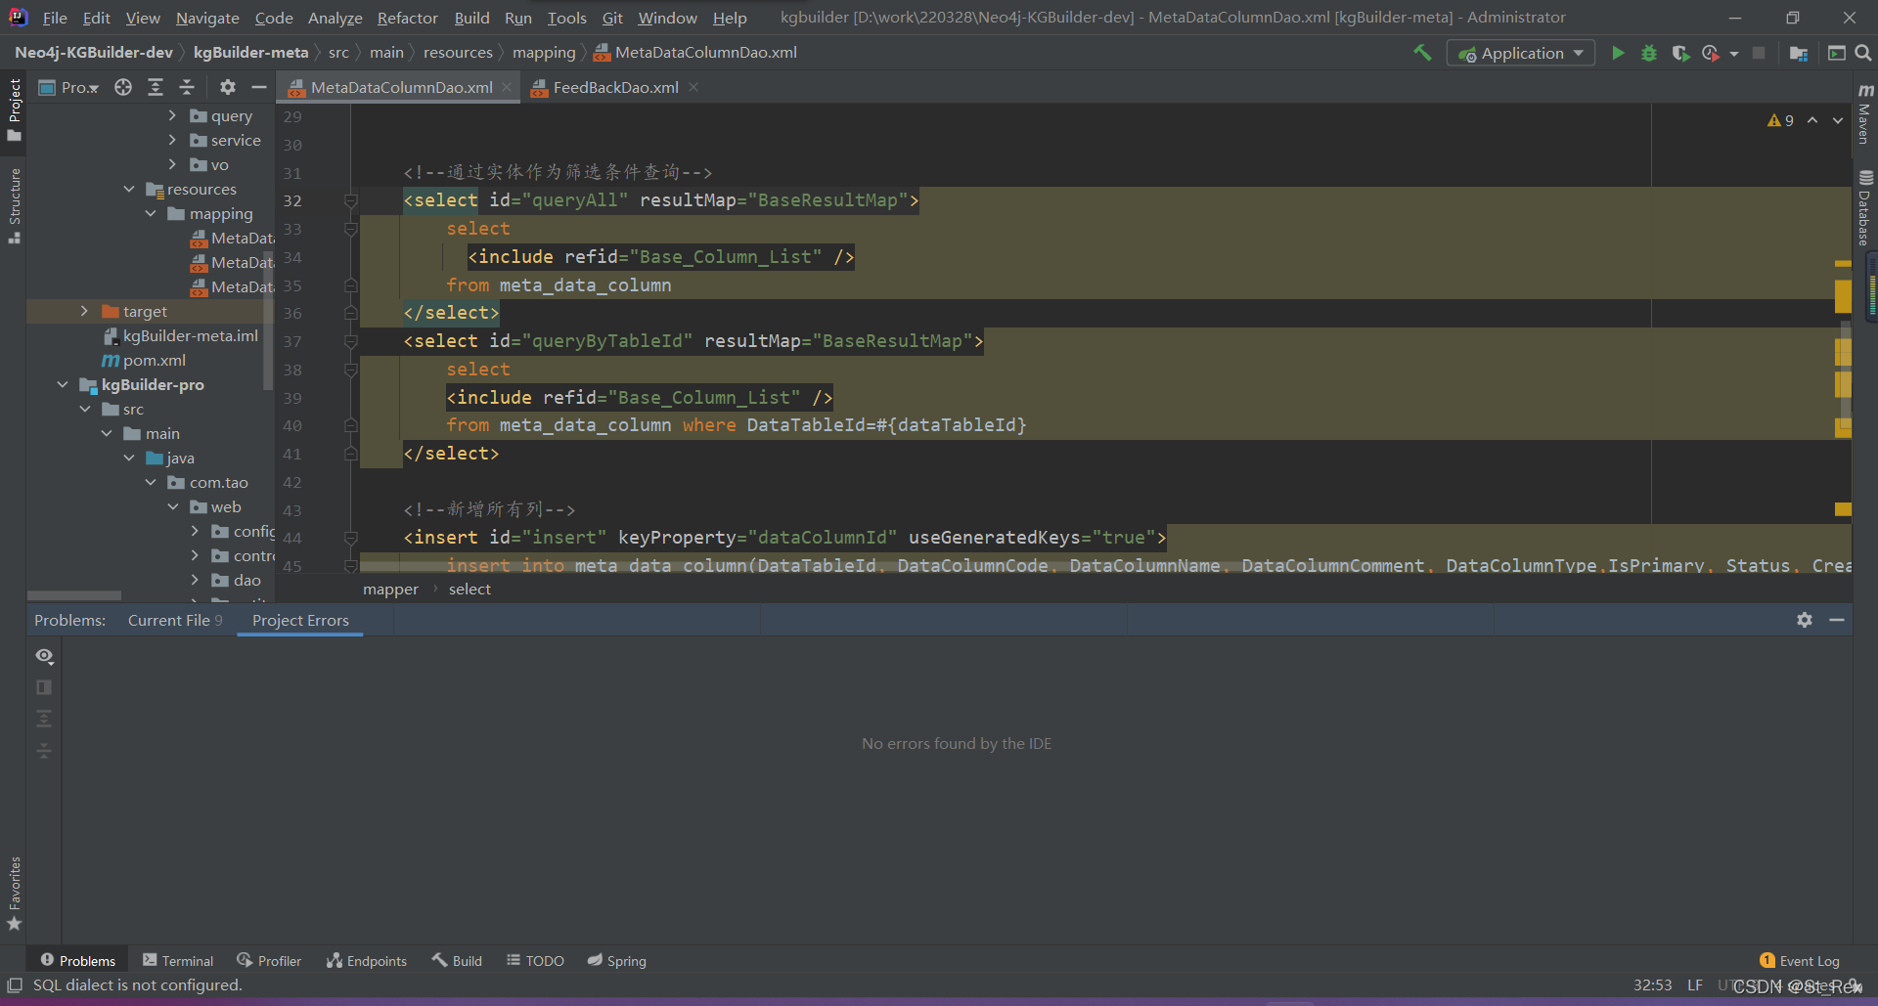Run the Application configuration
Viewport: 1878px width, 1006px height.
tap(1618, 53)
